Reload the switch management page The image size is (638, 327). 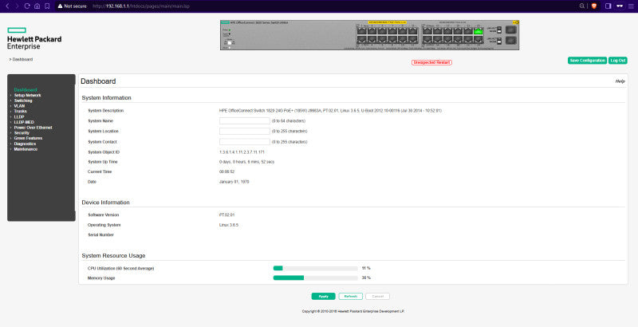point(27,6)
